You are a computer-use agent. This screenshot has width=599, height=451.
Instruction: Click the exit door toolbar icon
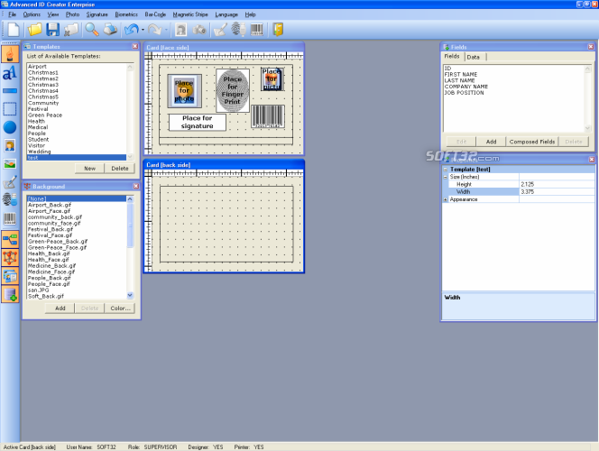coord(278,30)
